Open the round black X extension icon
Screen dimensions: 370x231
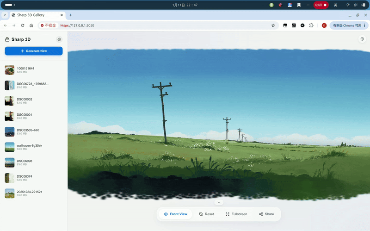point(302,25)
